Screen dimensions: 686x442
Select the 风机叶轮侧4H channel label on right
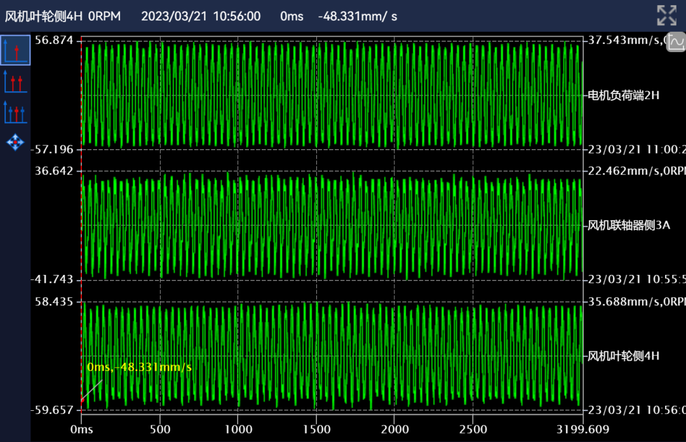click(x=624, y=356)
